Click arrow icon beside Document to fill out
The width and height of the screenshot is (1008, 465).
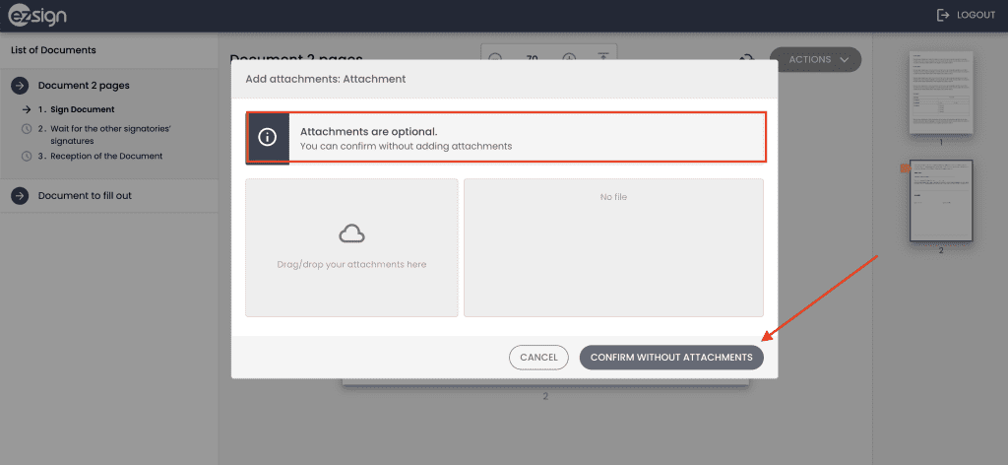pyautogui.click(x=19, y=196)
